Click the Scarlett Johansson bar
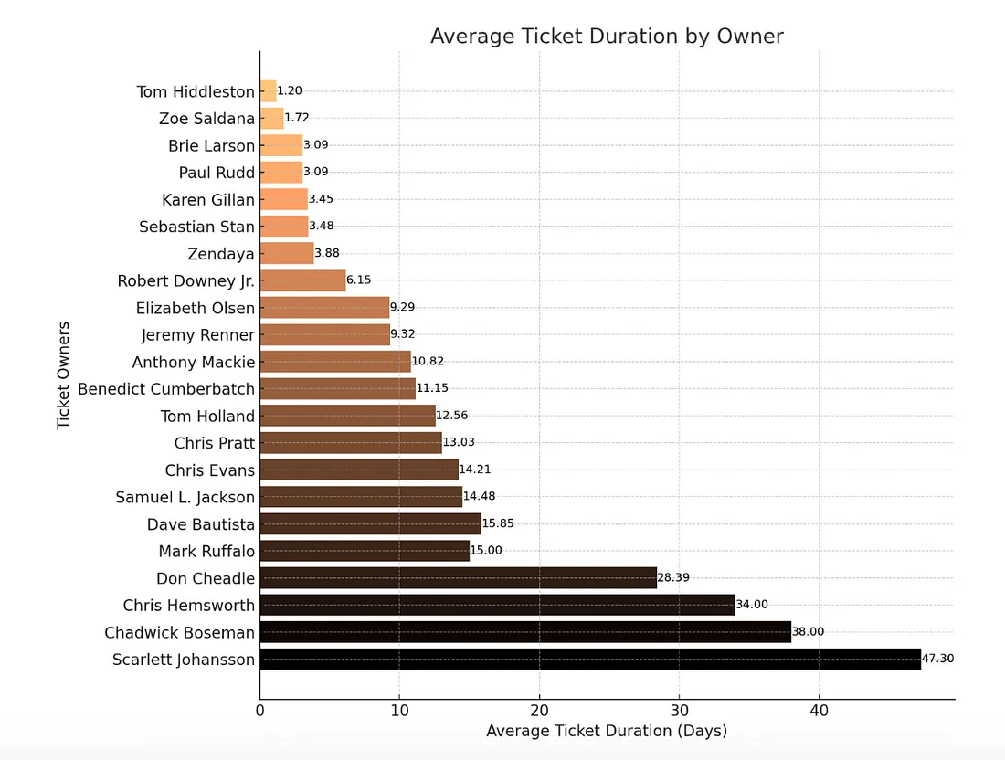 pyautogui.click(x=590, y=659)
